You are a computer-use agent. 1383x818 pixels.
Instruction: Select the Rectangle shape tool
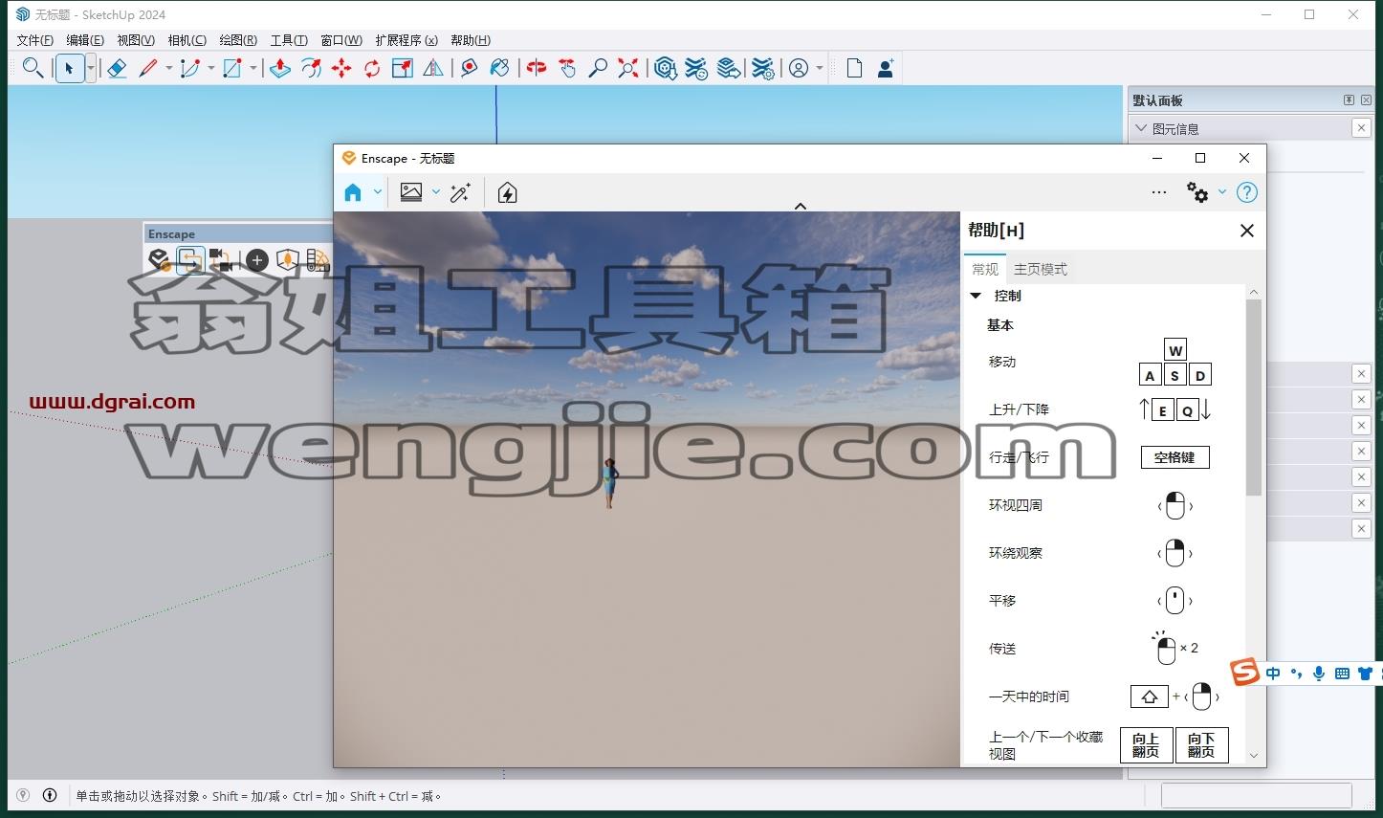[232, 68]
